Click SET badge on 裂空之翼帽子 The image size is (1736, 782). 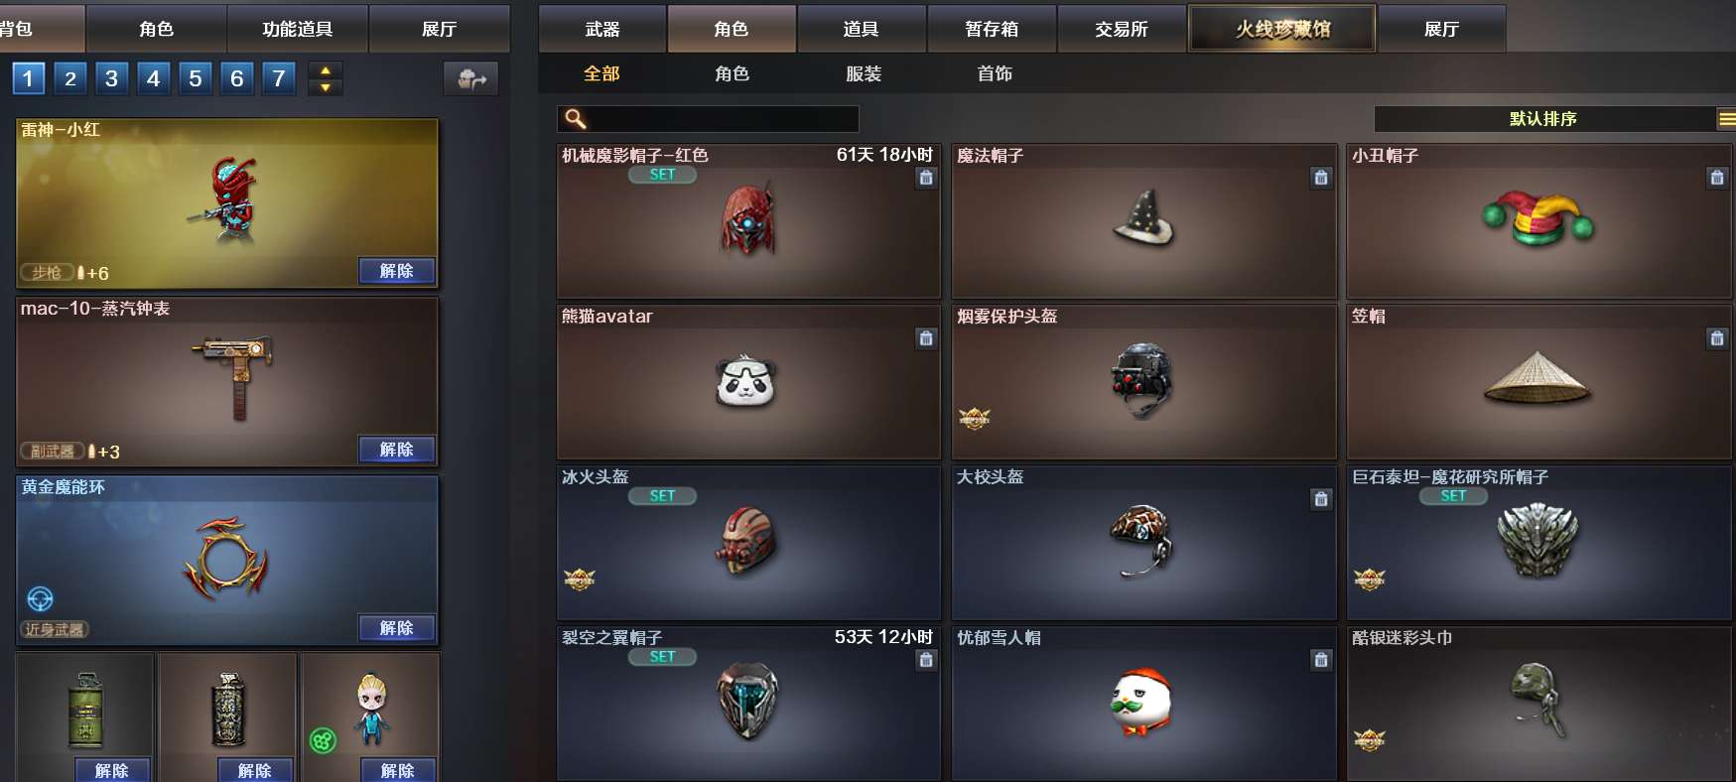[x=662, y=657]
